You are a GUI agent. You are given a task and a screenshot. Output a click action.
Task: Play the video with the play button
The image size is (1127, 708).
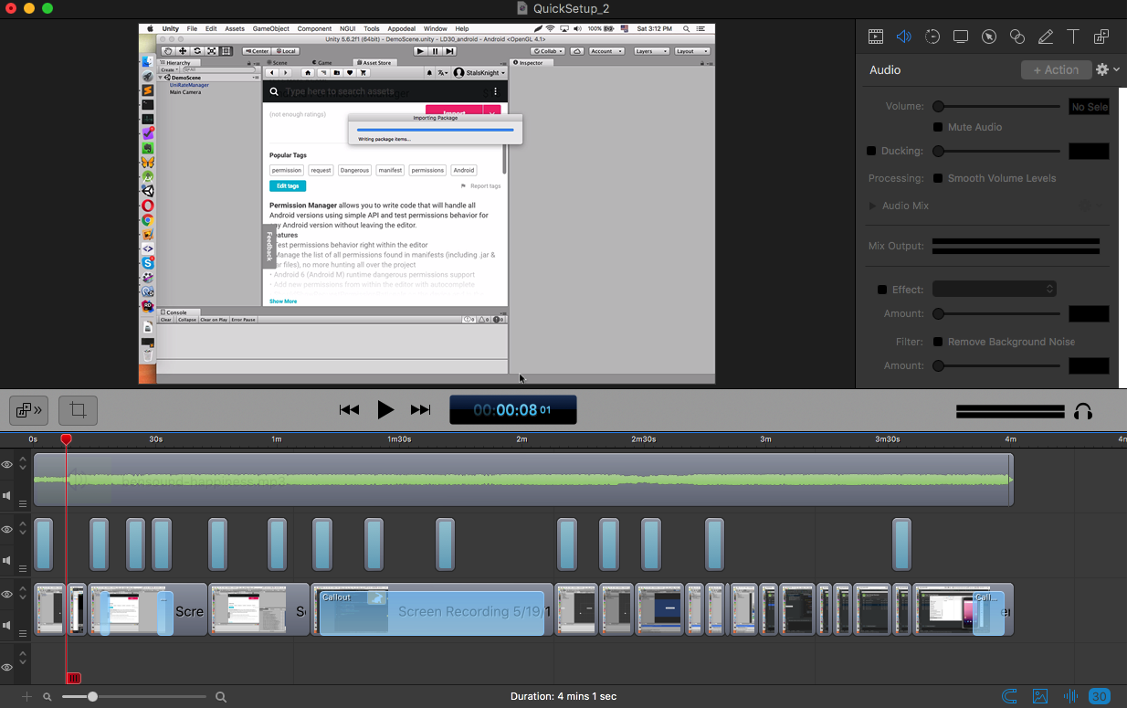point(385,410)
